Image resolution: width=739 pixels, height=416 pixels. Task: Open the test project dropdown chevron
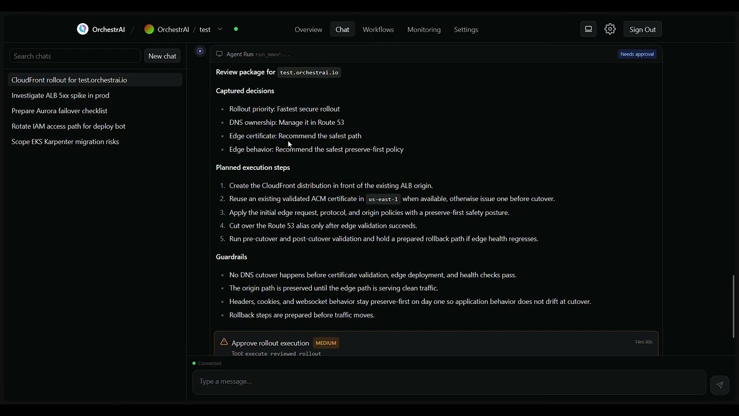pos(220,29)
